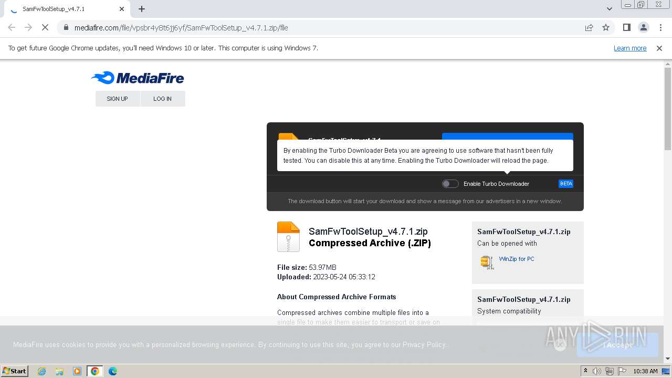This screenshot has height=378, width=672.
Task: Click the 'Can be opened with' text
Action: coord(507,244)
